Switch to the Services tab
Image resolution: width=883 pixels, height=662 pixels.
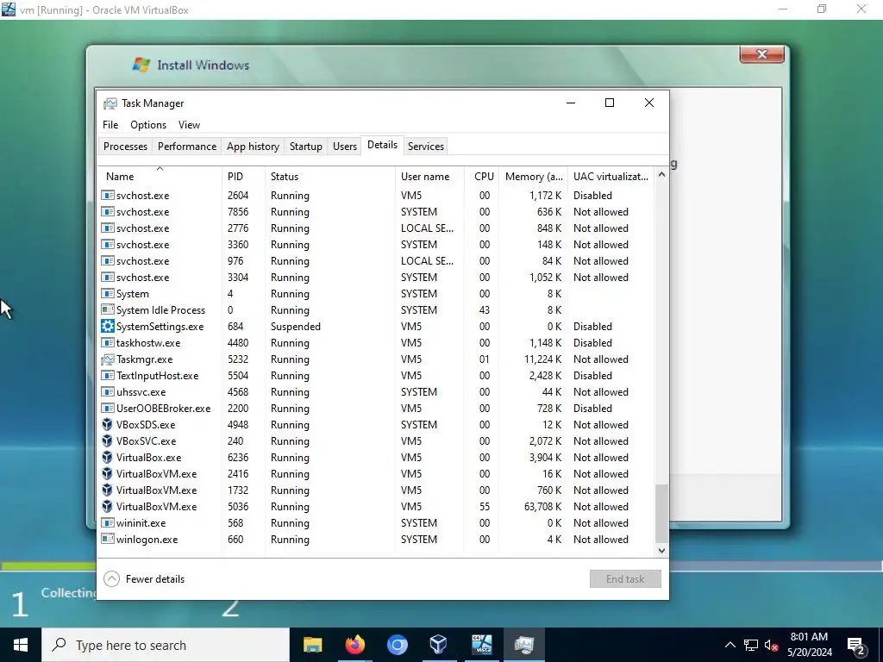click(426, 147)
